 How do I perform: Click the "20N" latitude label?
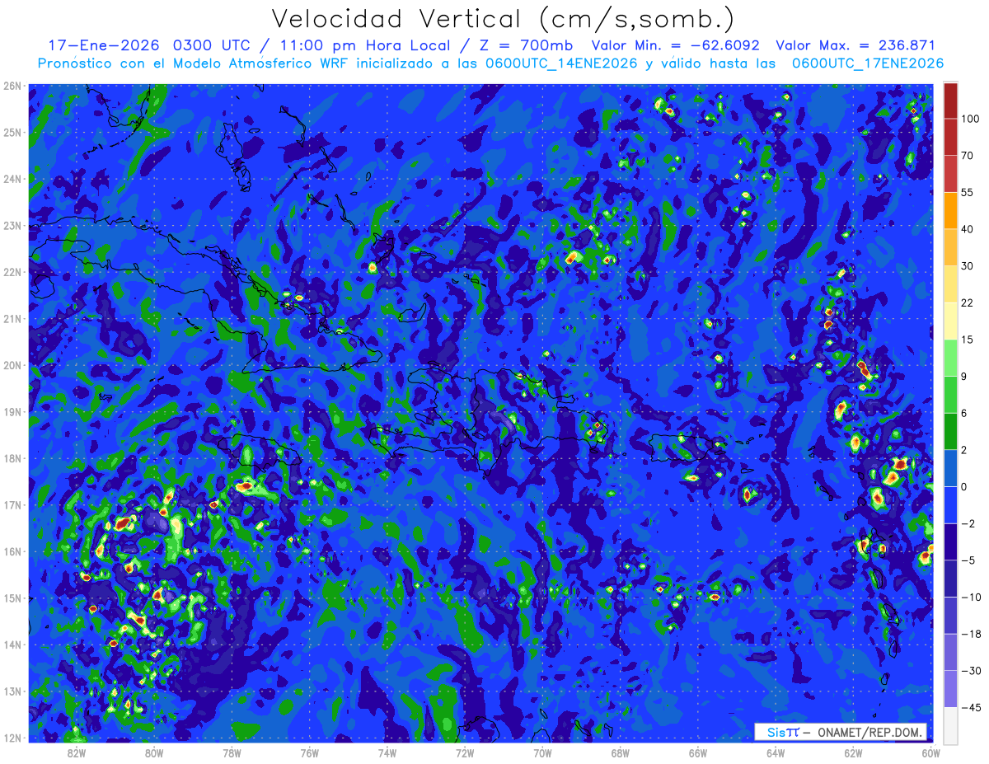click(x=12, y=365)
